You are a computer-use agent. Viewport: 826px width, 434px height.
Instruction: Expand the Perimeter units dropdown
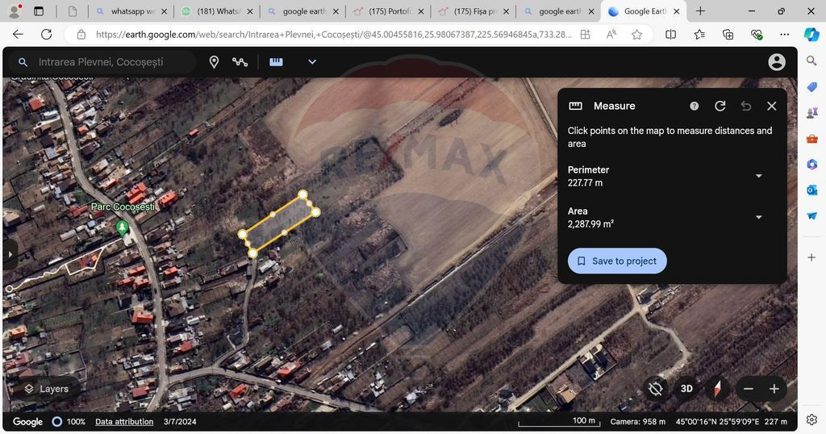coord(758,176)
